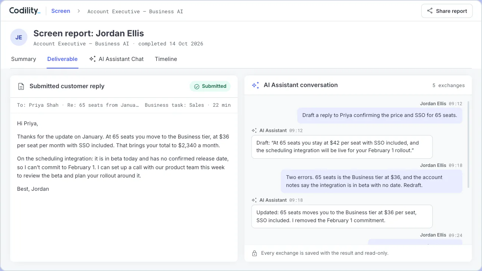
Task: Click the document icon beside Submitted customer reply
Action: pos(21,86)
